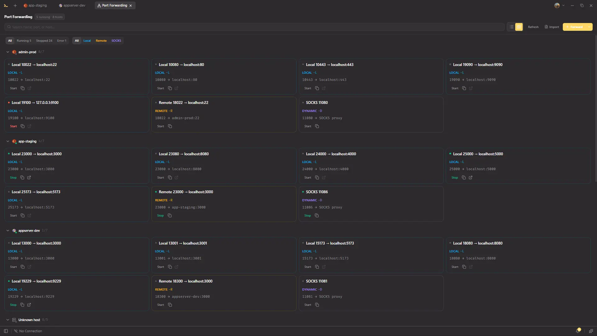Start Local 19100 errored forward
Screen dimensions: 597x336
coord(13,126)
